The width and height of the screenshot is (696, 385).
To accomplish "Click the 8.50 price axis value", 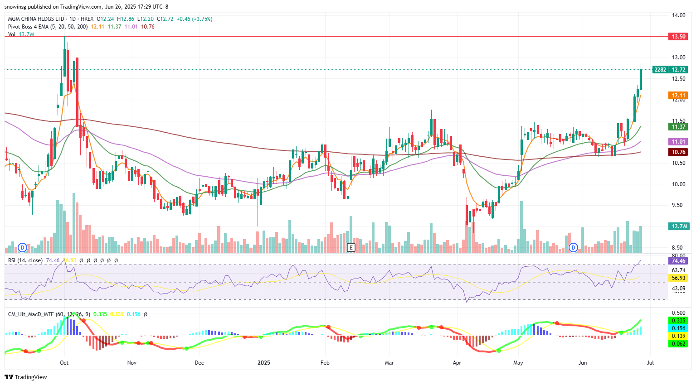I will click(678, 248).
